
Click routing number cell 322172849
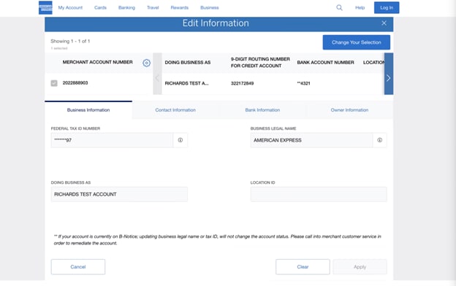click(x=243, y=83)
